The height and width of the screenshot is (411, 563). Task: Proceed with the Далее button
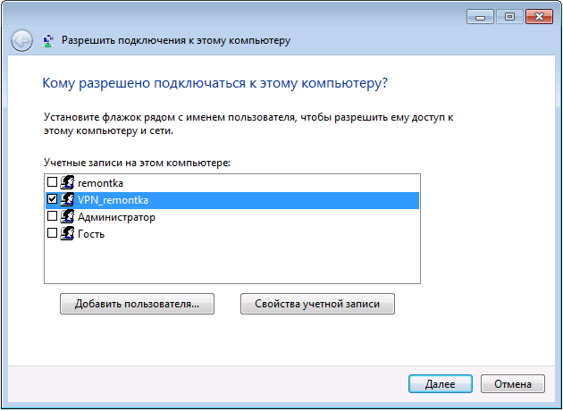click(x=441, y=383)
